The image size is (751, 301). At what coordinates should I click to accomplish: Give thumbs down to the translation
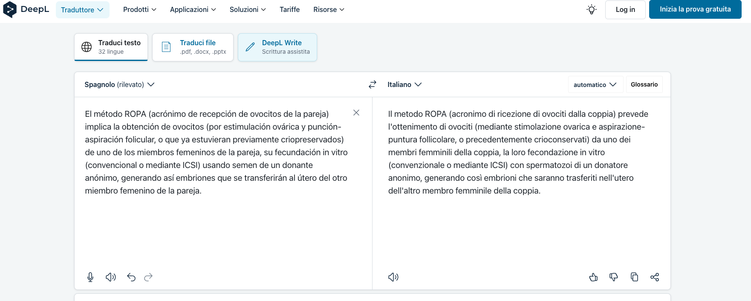[614, 277]
